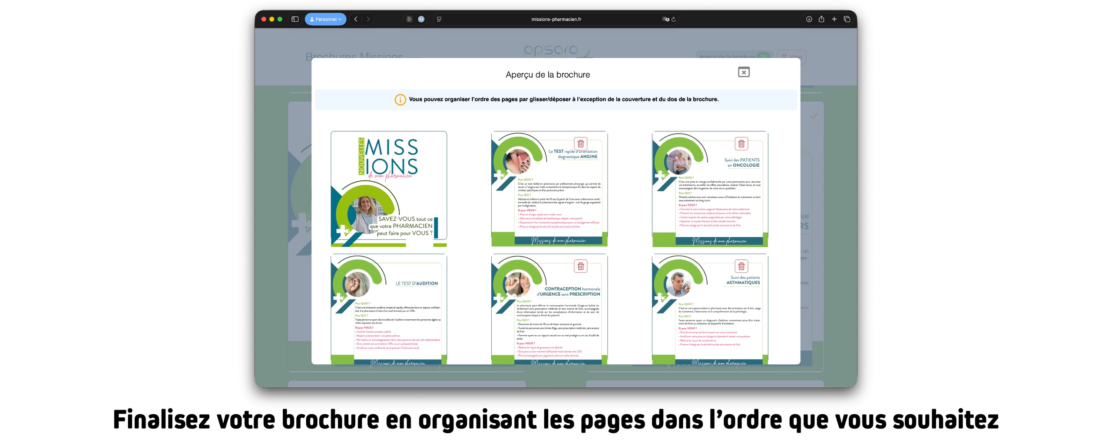The width and height of the screenshot is (1112, 442).
Task: Expand the Personnel profile dropdown
Action: [x=325, y=19]
